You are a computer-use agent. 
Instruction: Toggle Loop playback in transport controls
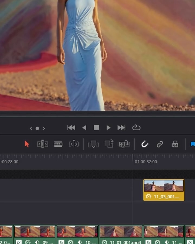click(136, 128)
